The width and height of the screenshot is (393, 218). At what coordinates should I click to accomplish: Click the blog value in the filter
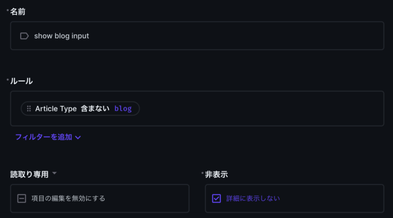[123, 108]
